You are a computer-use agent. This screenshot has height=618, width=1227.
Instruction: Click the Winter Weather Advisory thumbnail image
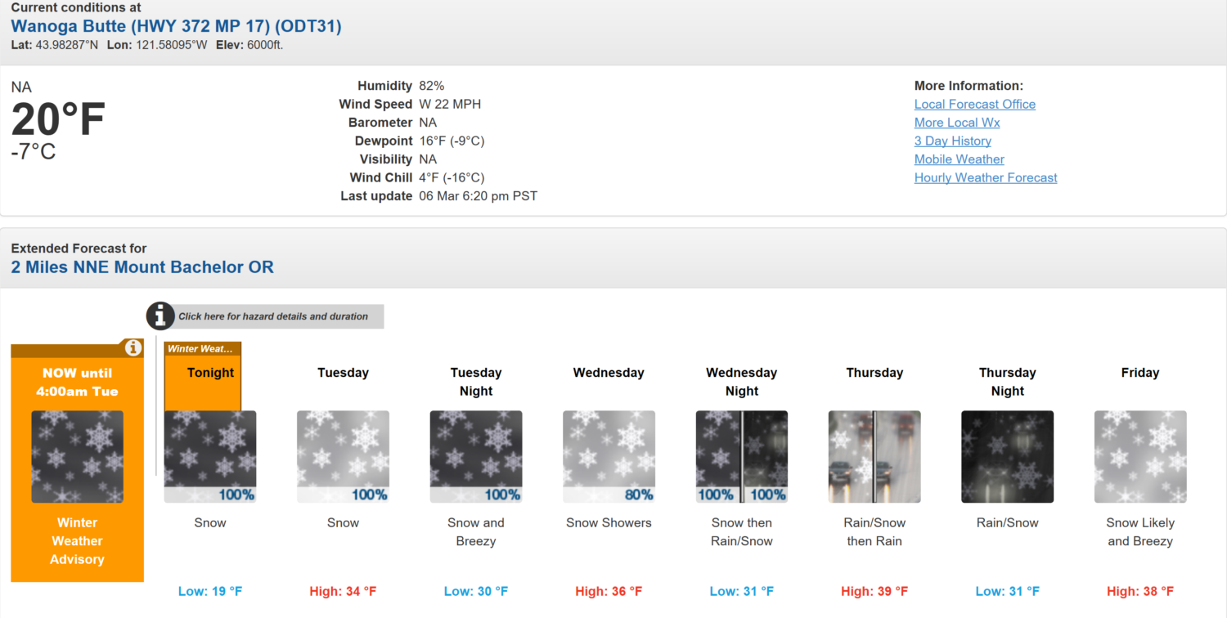pyautogui.click(x=77, y=456)
